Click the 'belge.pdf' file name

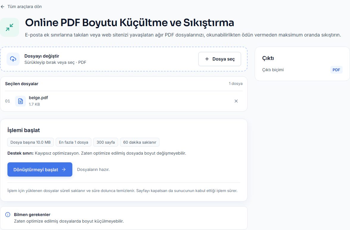[x=38, y=98]
